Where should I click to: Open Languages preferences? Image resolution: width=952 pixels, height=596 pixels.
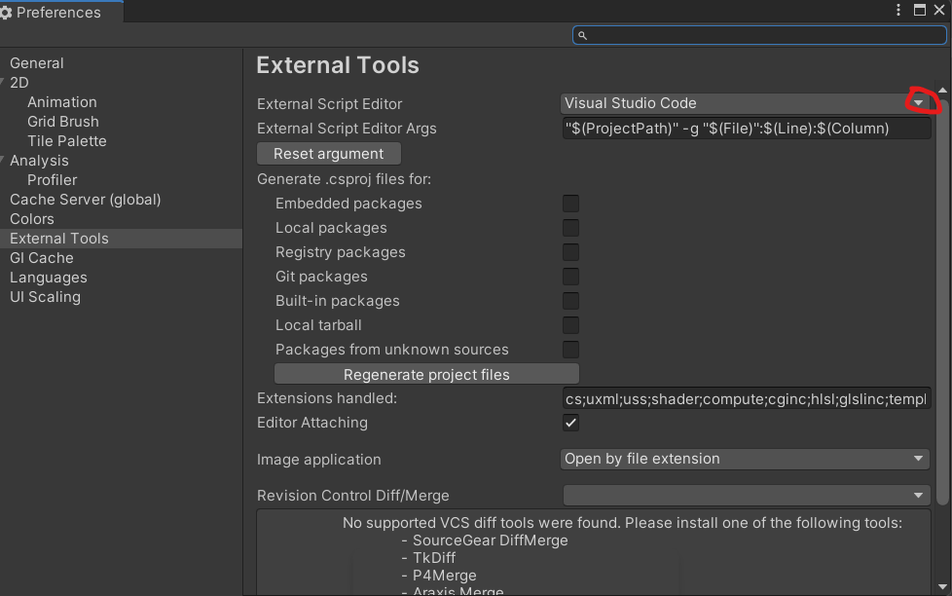(49, 278)
